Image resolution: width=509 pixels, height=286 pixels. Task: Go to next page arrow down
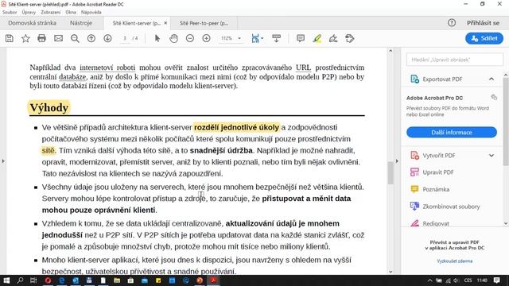pyautogui.click(x=108, y=38)
